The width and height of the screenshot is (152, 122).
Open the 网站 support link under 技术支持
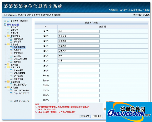(21, 90)
